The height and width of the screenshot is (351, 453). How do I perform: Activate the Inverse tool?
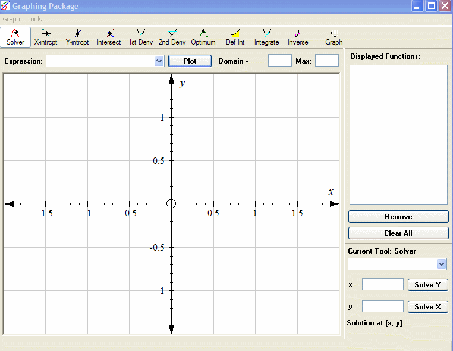[x=298, y=37]
